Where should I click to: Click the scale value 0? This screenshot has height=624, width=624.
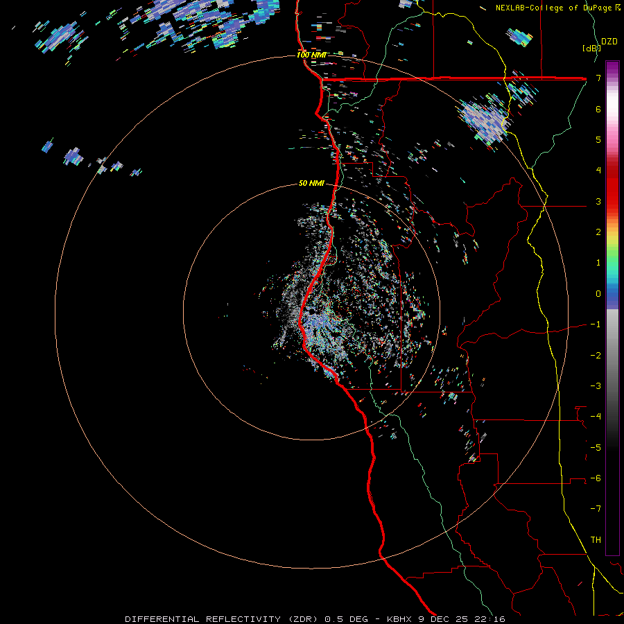coord(598,294)
